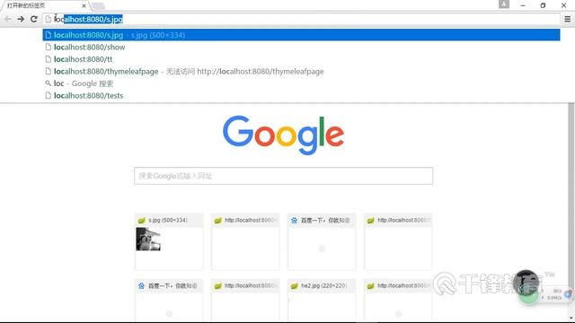The image size is (575, 323).
Task: Click the leaf favicon on s.jpg tile
Action: pyautogui.click(x=142, y=221)
